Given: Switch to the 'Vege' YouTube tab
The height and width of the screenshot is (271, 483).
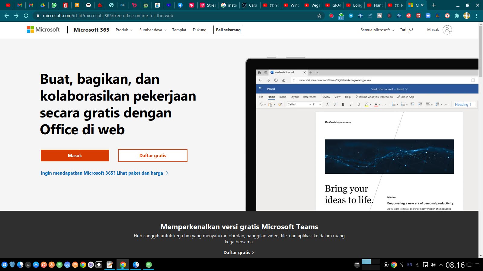Looking at the screenshot, I should [312, 5].
